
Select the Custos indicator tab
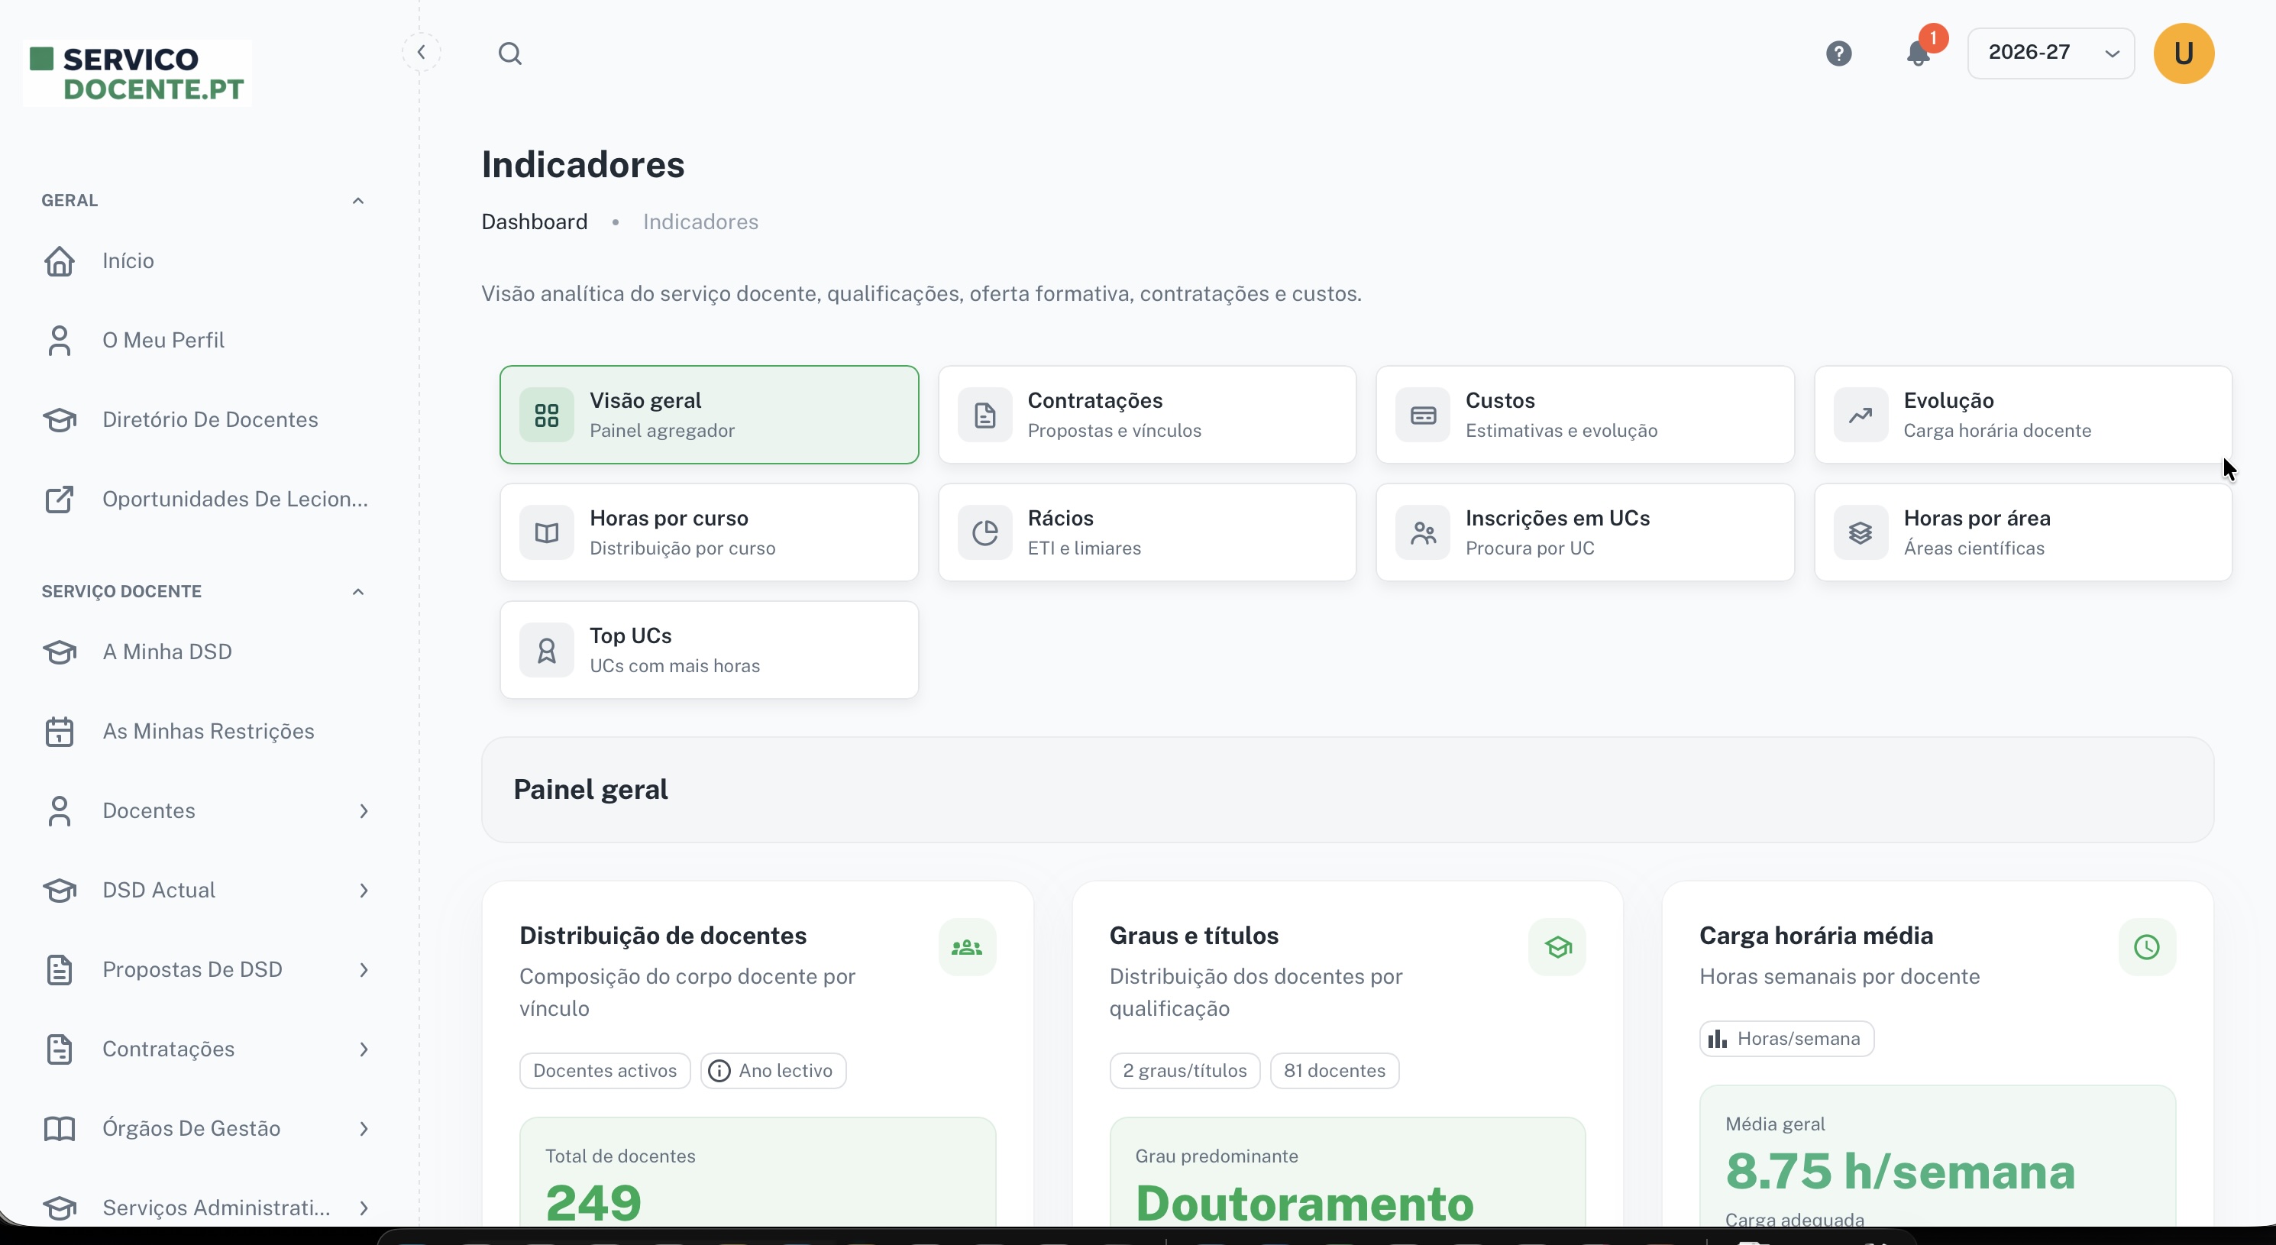coord(1585,415)
